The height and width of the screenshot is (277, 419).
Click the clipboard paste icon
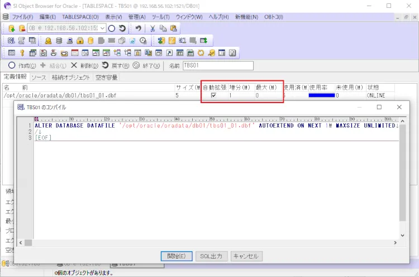click(x=173, y=28)
